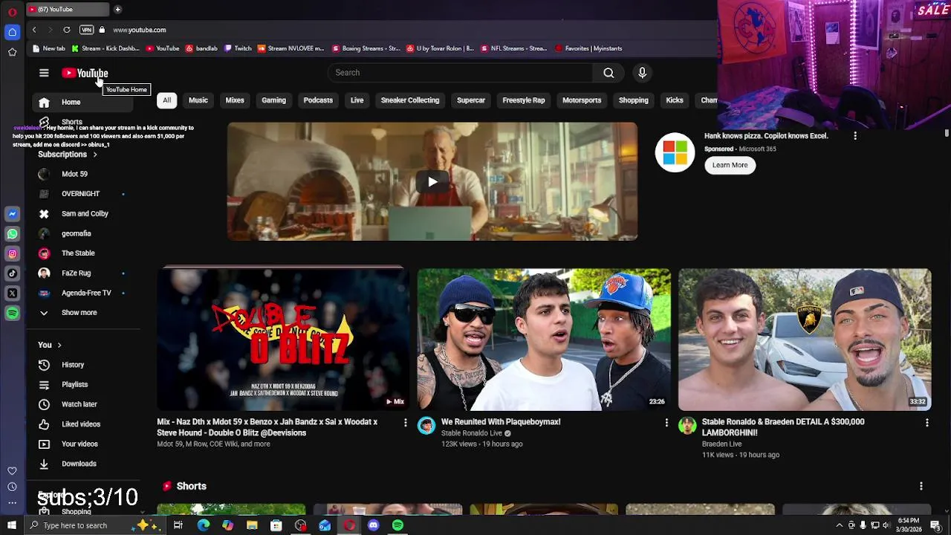Image resolution: width=951 pixels, height=535 pixels.
Task: Open WhatsApp in Opera sidebar
Action: point(12,234)
